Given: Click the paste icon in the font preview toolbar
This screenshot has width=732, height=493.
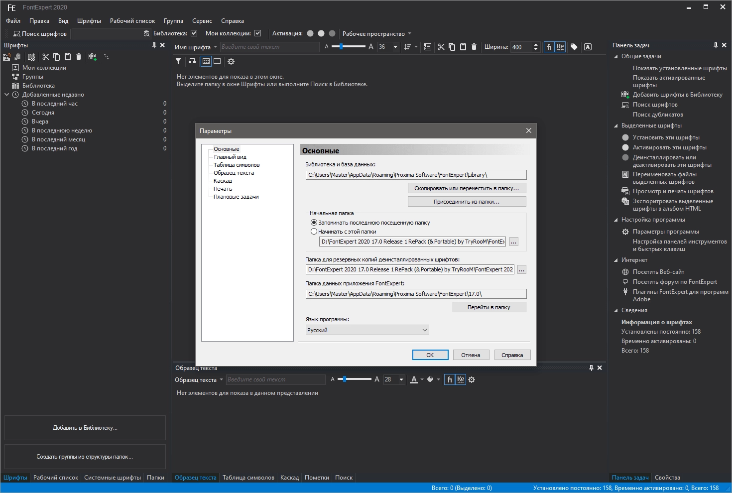Looking at the screenshot, I should [463, 47].
